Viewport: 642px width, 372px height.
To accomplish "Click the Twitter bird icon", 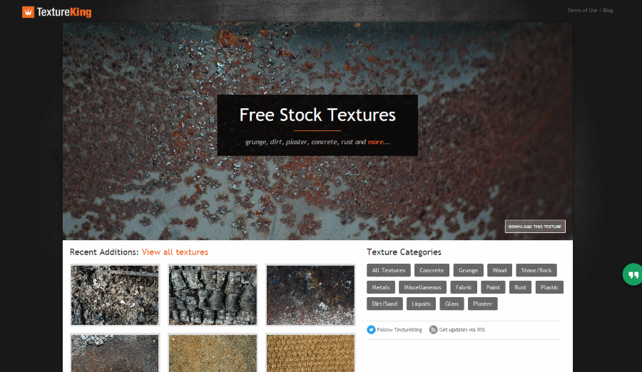I will click(371, 330).
